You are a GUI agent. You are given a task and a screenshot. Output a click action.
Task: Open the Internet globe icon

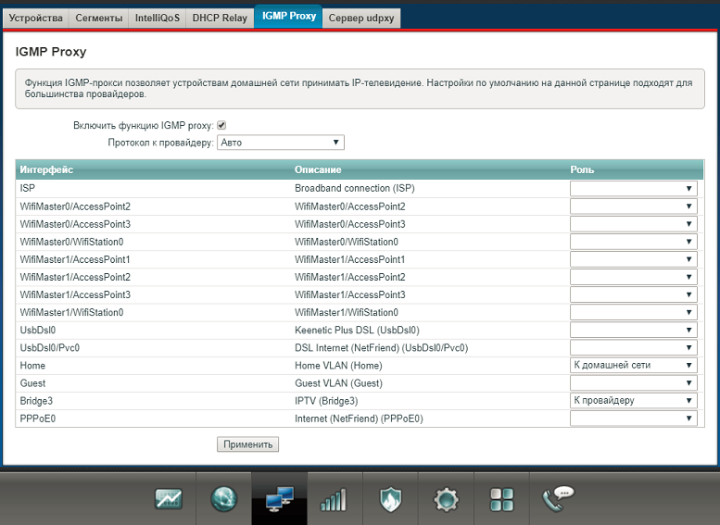click(224, 500)
